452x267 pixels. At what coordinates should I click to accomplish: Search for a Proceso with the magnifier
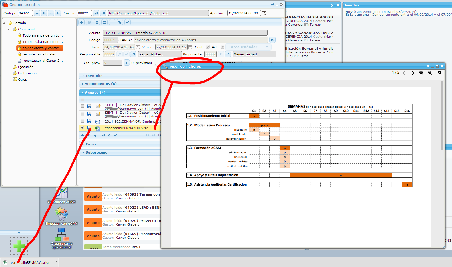[96, 13]
